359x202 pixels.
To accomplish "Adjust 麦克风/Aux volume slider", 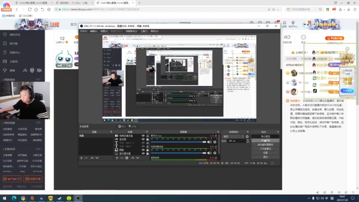I will [x=178, y=142].
